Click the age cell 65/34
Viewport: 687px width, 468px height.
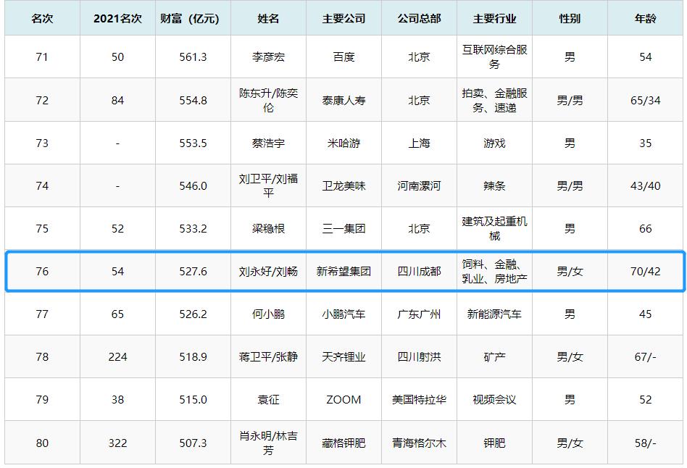click(645, 101)
